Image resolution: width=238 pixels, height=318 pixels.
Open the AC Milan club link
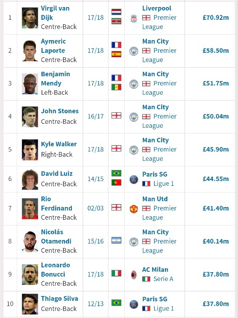[155, 270]
